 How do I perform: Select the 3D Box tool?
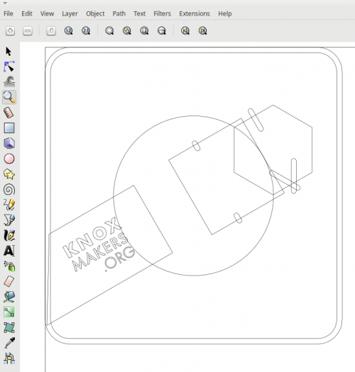coord(9,143)
